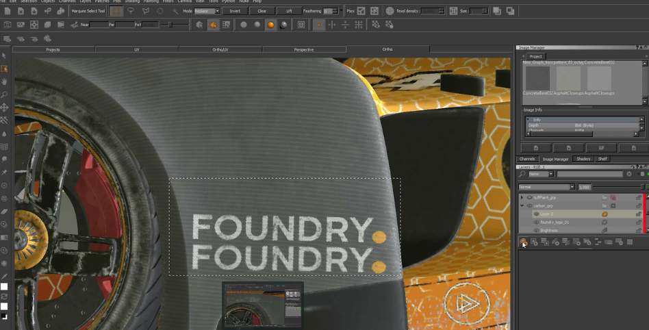The image size is (649, 330).
Task: Expand the tuffPaint_grp group
Action: [522, 197]
